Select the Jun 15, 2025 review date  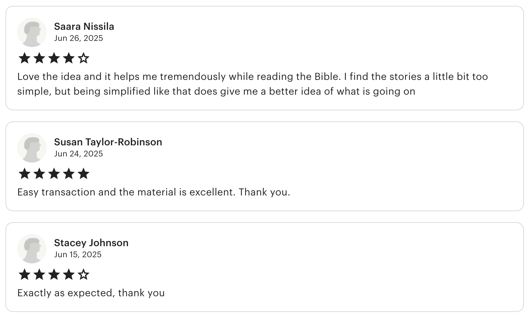tap(78, 254)
